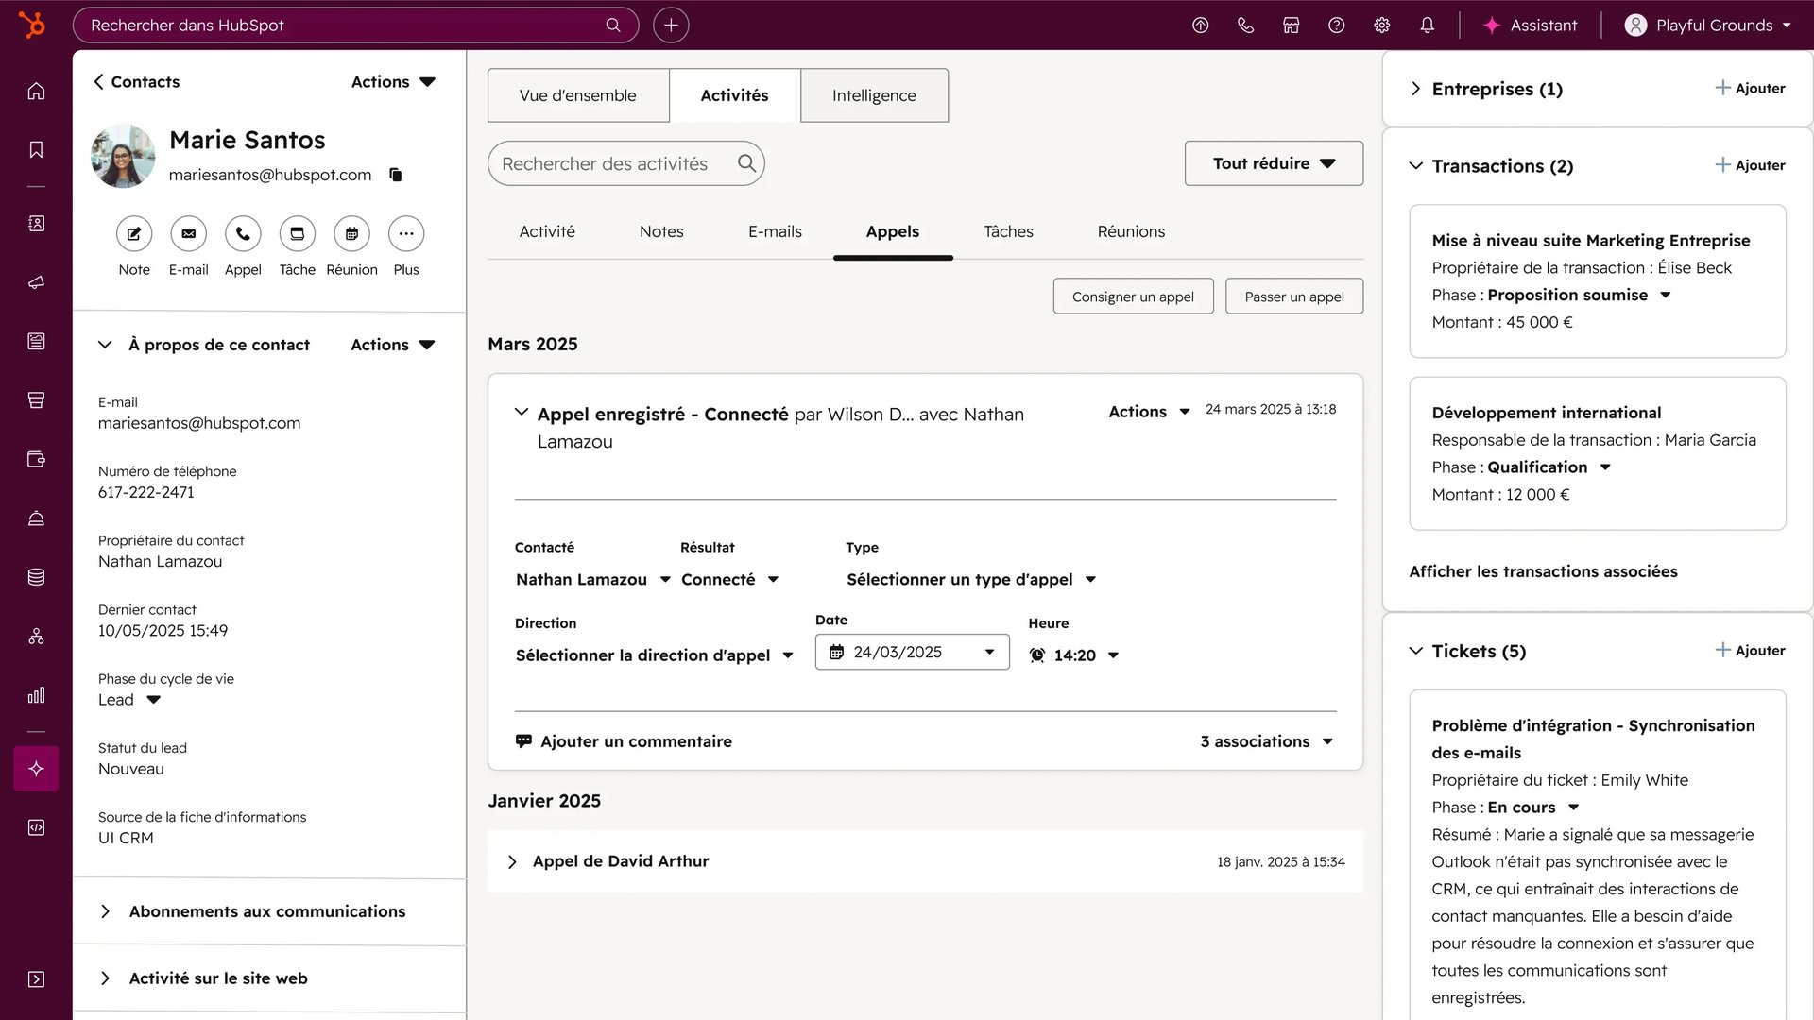Click Consigner un appel
Image resolution: width=1814 pixels, height=1020 pixels.
coord(1133,296)
